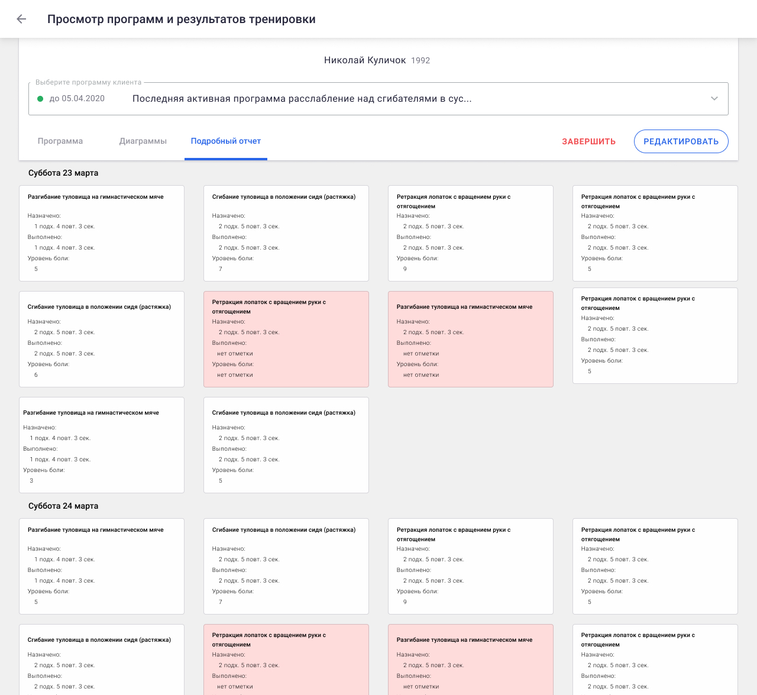Select red Ретракция лопаток card under March 23

[x=286, y=339]
